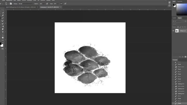Select the Type tool (T icon)
Viewport: 187px width, 105px height.
pos(3,32)
